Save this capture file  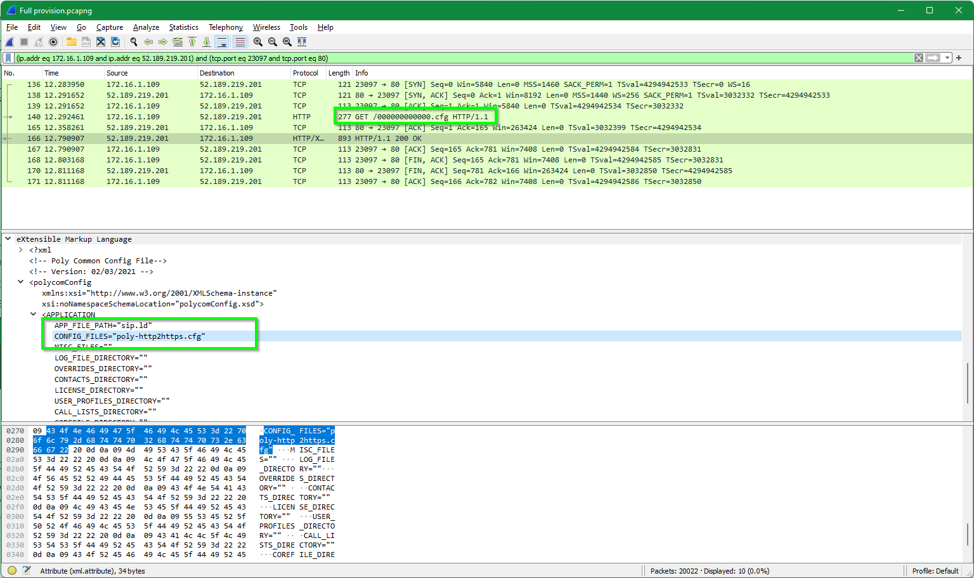86,42
